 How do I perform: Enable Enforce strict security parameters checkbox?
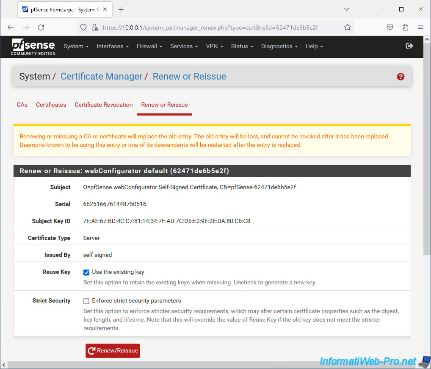tap(86, 301)
